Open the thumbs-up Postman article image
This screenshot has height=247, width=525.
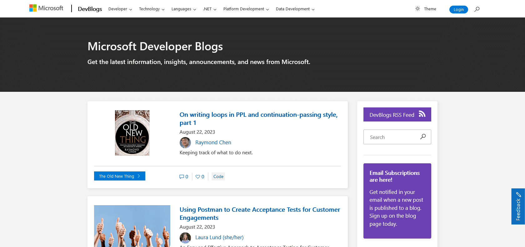(x=132, y=226)
